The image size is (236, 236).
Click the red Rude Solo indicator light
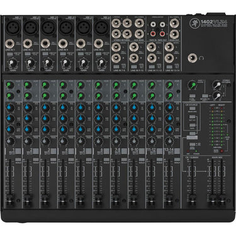222,151
